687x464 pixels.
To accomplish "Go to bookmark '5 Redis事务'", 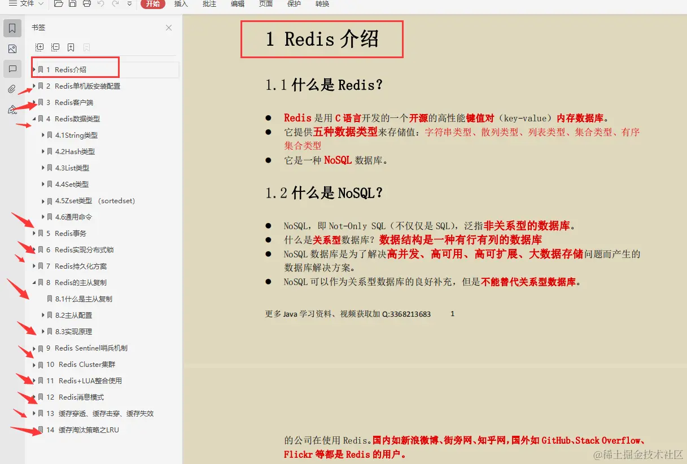I will [66, 233].
